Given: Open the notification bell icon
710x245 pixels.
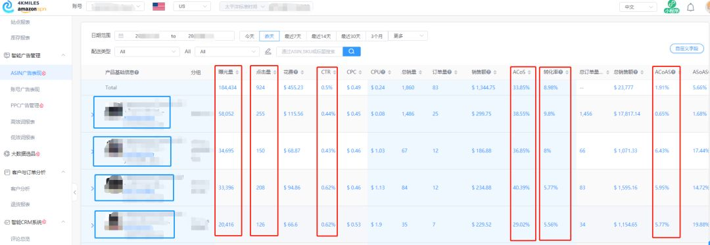Looking at the screenshot, I should [x=690, y=7].
